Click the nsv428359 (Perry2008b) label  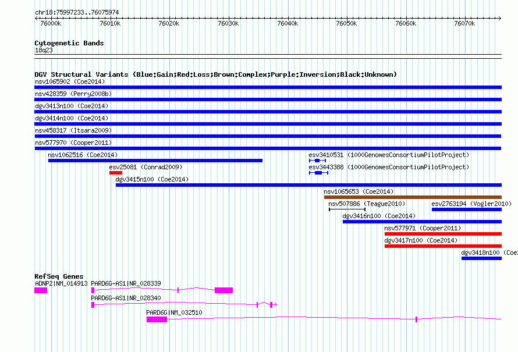[x=73, y=94]
